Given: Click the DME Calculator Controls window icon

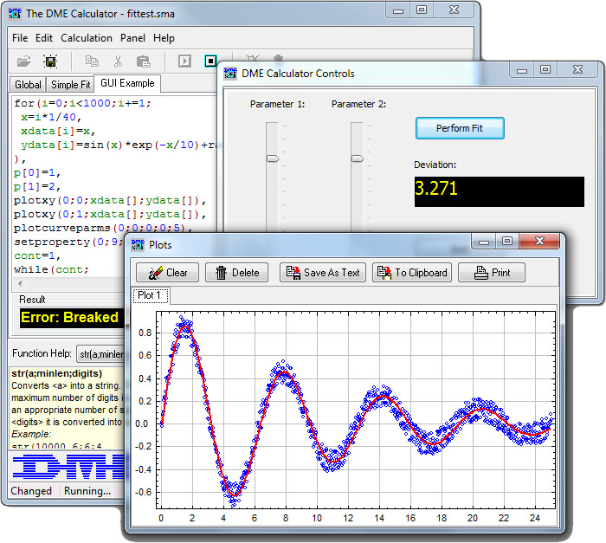Looking at the screenshot, I should [230, 73].
